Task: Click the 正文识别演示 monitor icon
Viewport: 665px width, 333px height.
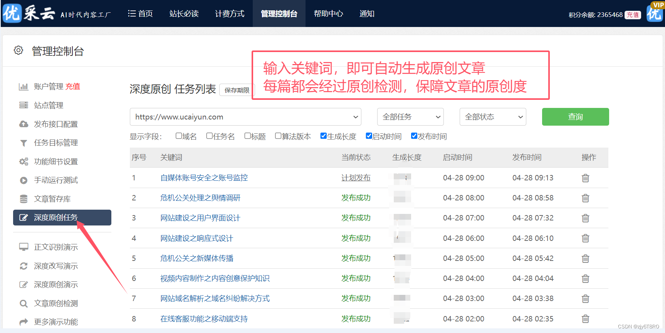Action: click(24, 247)
